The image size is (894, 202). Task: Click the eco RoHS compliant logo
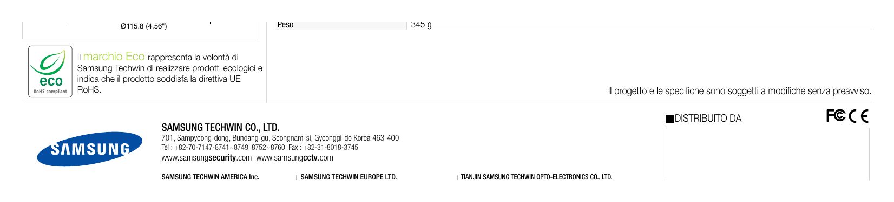(50, 72)
